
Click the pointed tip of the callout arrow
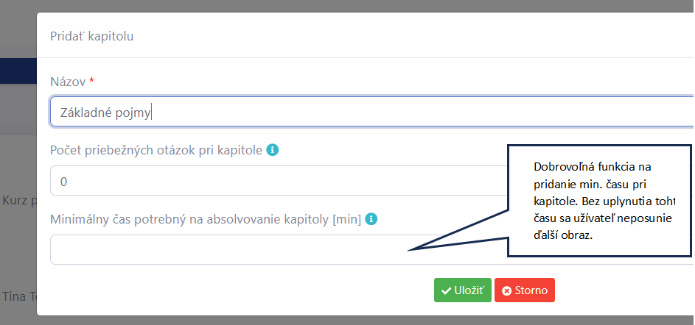click(x=410, y=250)
